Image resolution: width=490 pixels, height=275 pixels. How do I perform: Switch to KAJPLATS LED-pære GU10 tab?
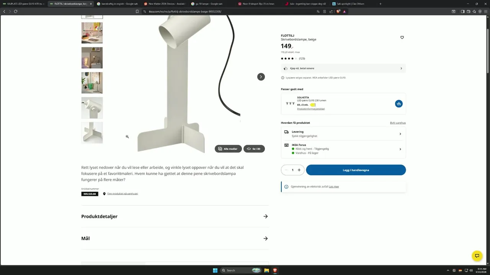(24, 4)
